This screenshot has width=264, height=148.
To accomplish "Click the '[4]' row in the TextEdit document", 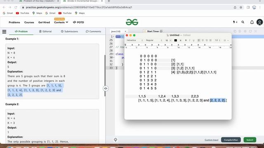I will tap(193, 72).
